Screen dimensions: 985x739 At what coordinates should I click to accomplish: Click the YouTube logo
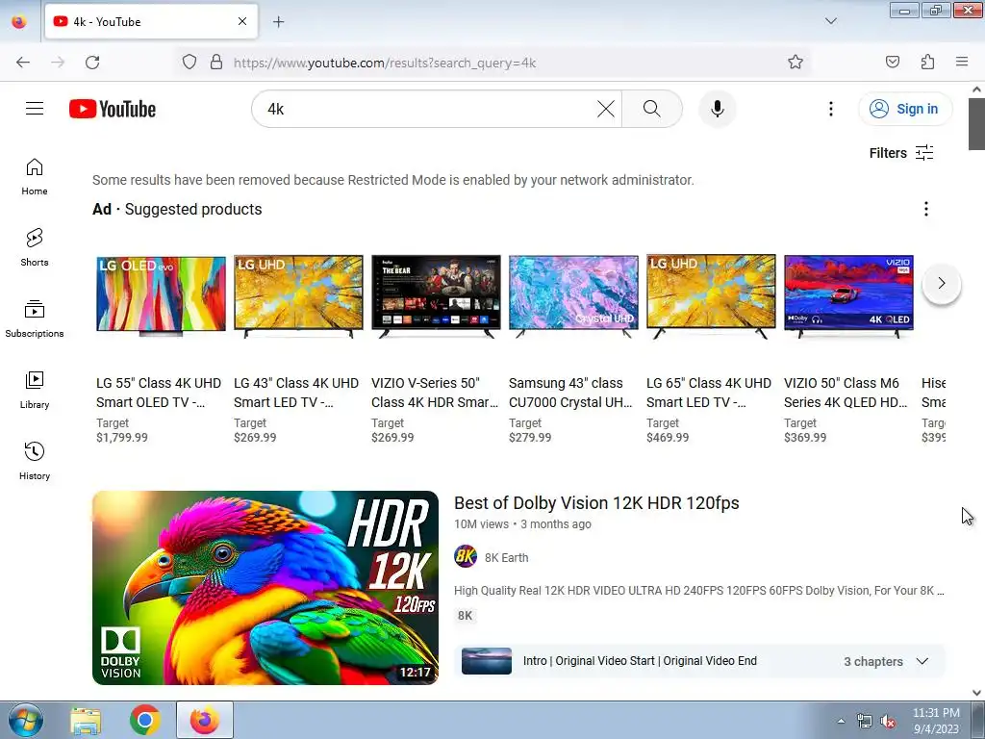[x=113, y=109]
